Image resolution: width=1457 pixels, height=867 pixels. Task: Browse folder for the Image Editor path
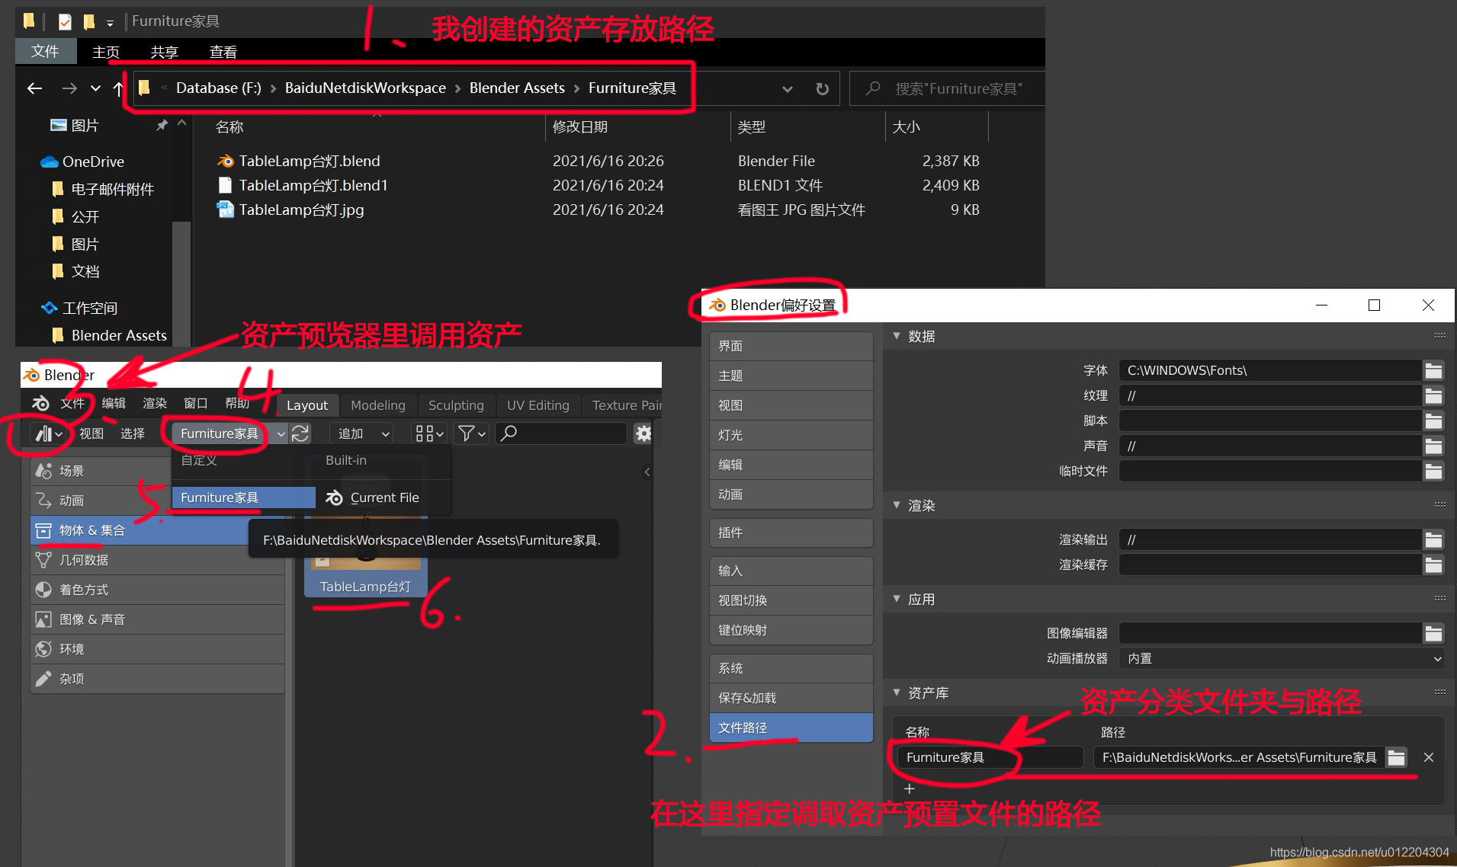tap(1433, 633)
